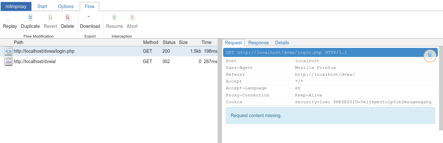
Task: Duplicate the selected flow
Action: [30, 17]
